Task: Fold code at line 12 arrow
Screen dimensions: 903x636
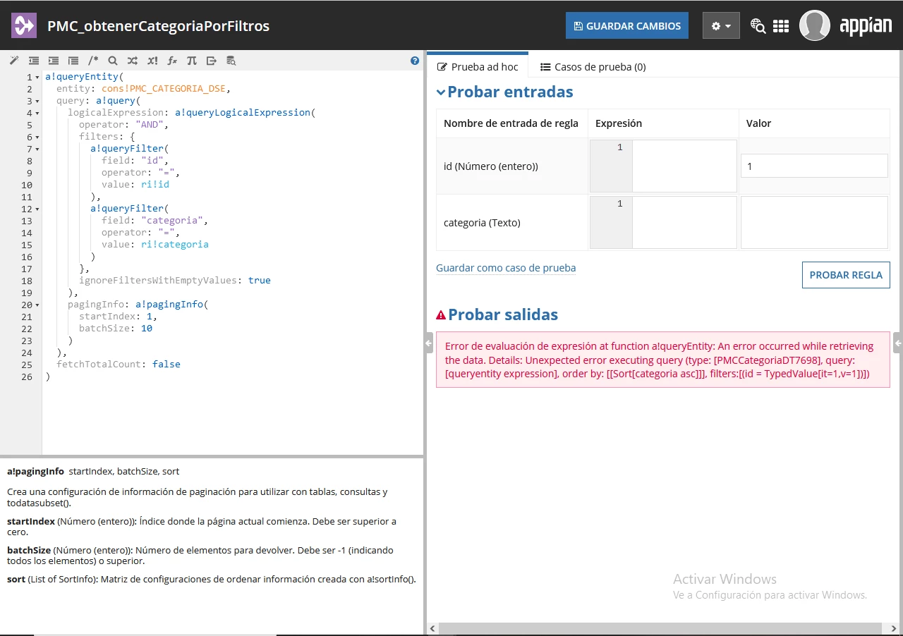Action: pos(37,209)
